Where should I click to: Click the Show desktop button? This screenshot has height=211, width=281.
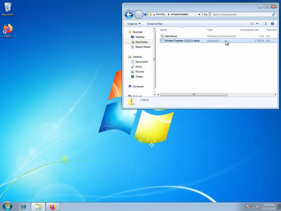pos(279,207)
